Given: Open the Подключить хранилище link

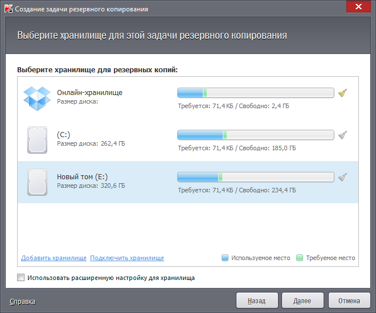Looking at the screenshot, I should pyautogui.click(x=127, y=258).
